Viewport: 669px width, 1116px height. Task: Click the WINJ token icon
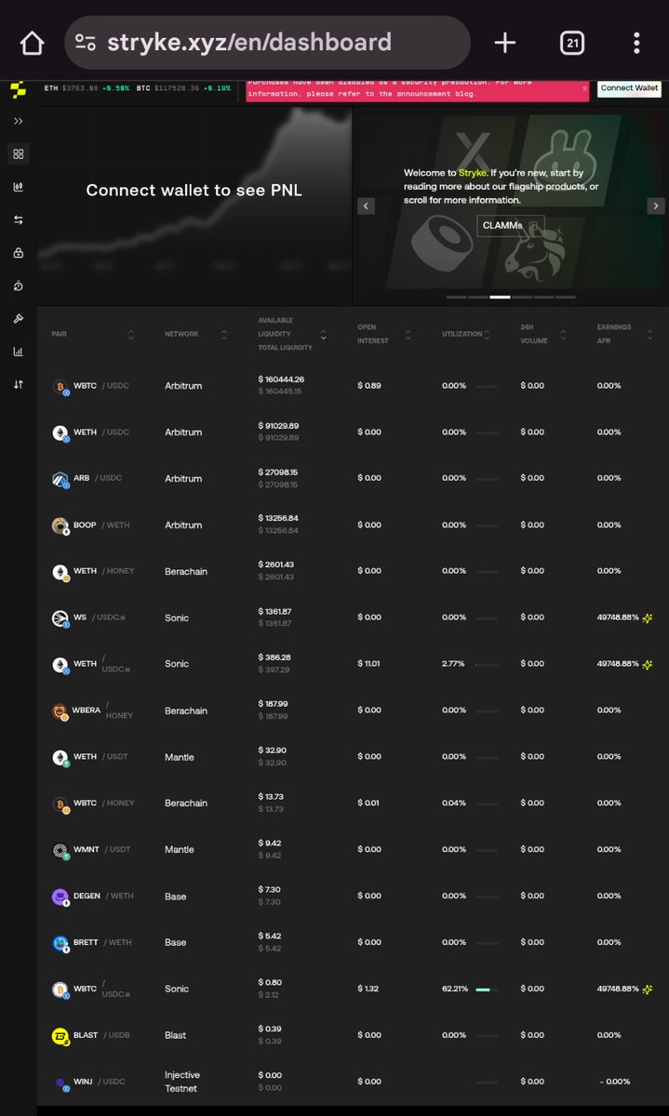pyautogui.click(x=60, y=1083)
